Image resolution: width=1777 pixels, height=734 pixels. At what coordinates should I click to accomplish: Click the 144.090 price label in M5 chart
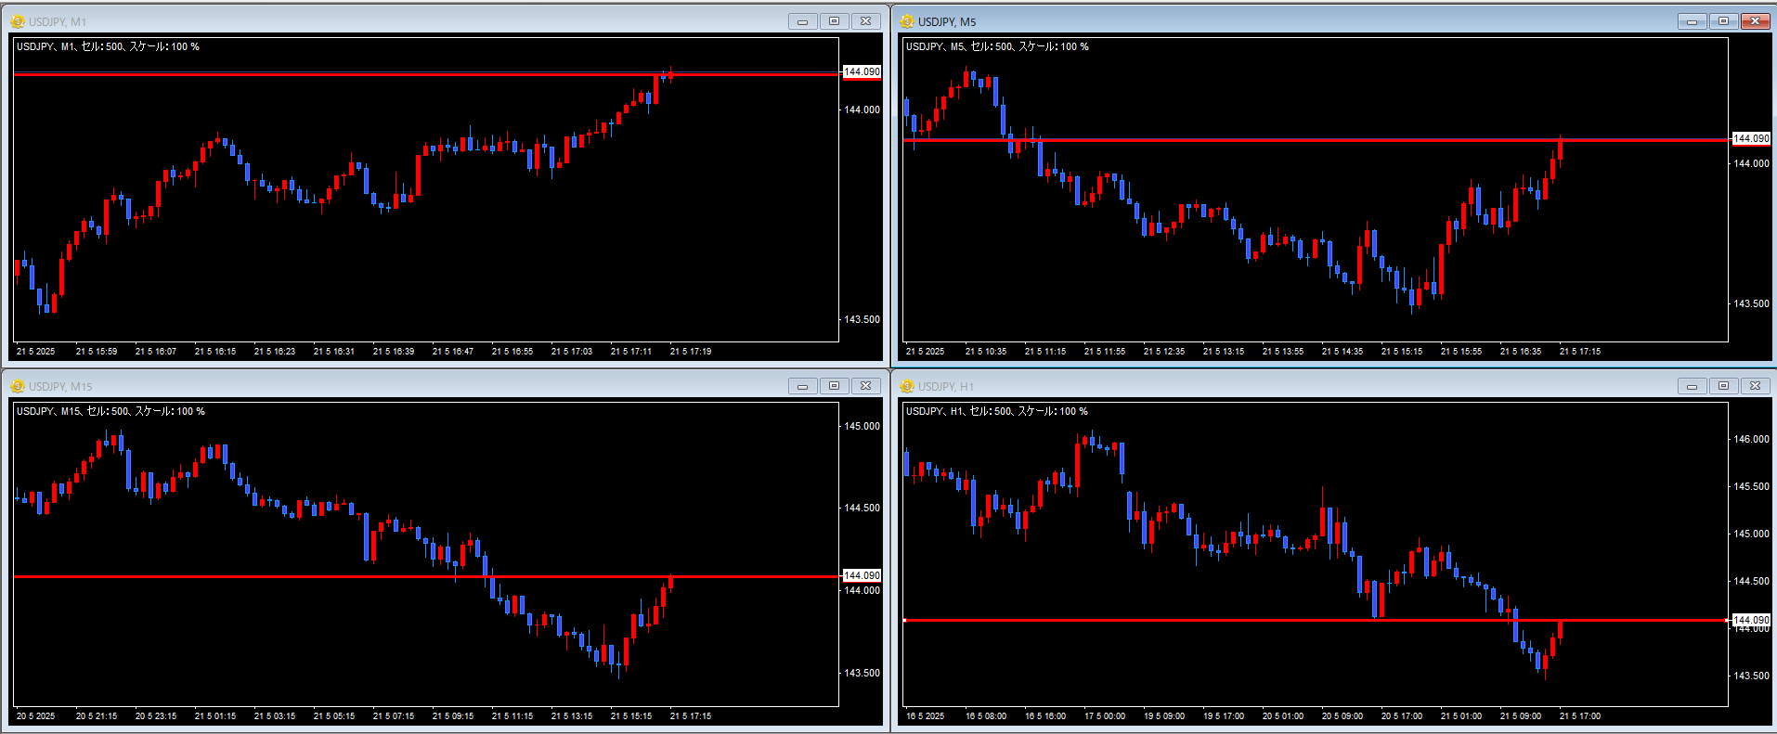tap(1752, 138)
